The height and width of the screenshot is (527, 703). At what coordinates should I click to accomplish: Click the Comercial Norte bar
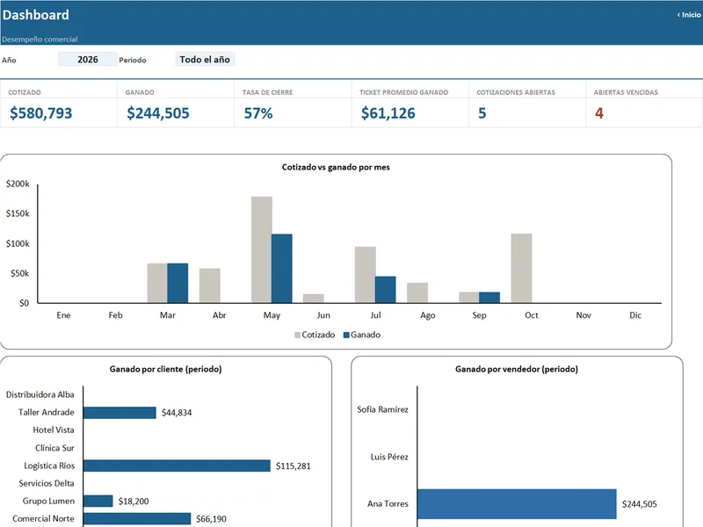coord(137,518)
